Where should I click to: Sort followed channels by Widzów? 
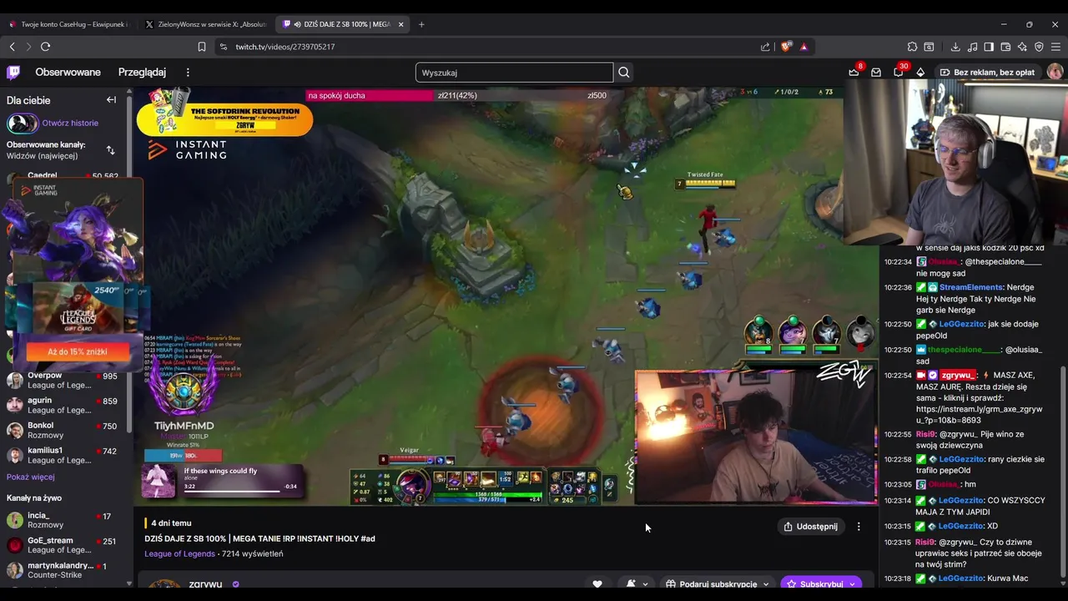tap(110, 150)
